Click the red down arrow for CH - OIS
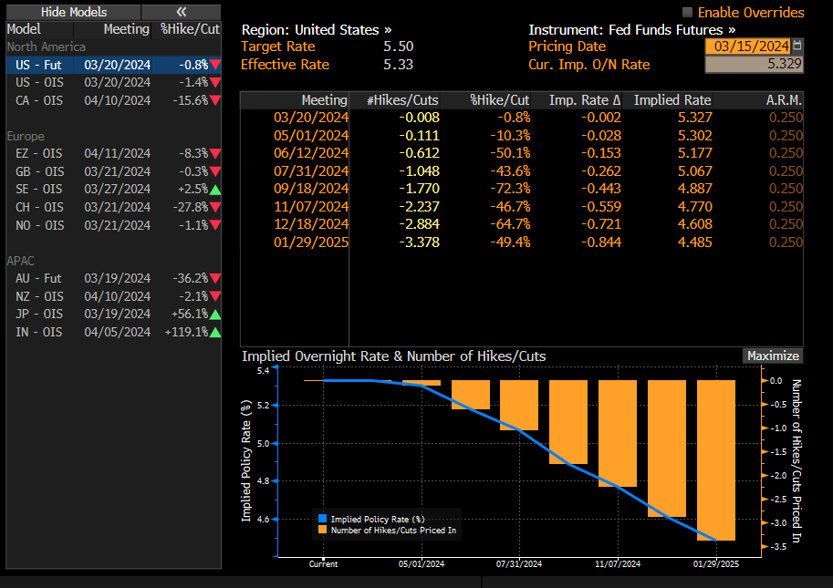 pyautogui.click(x=214, y=208)
